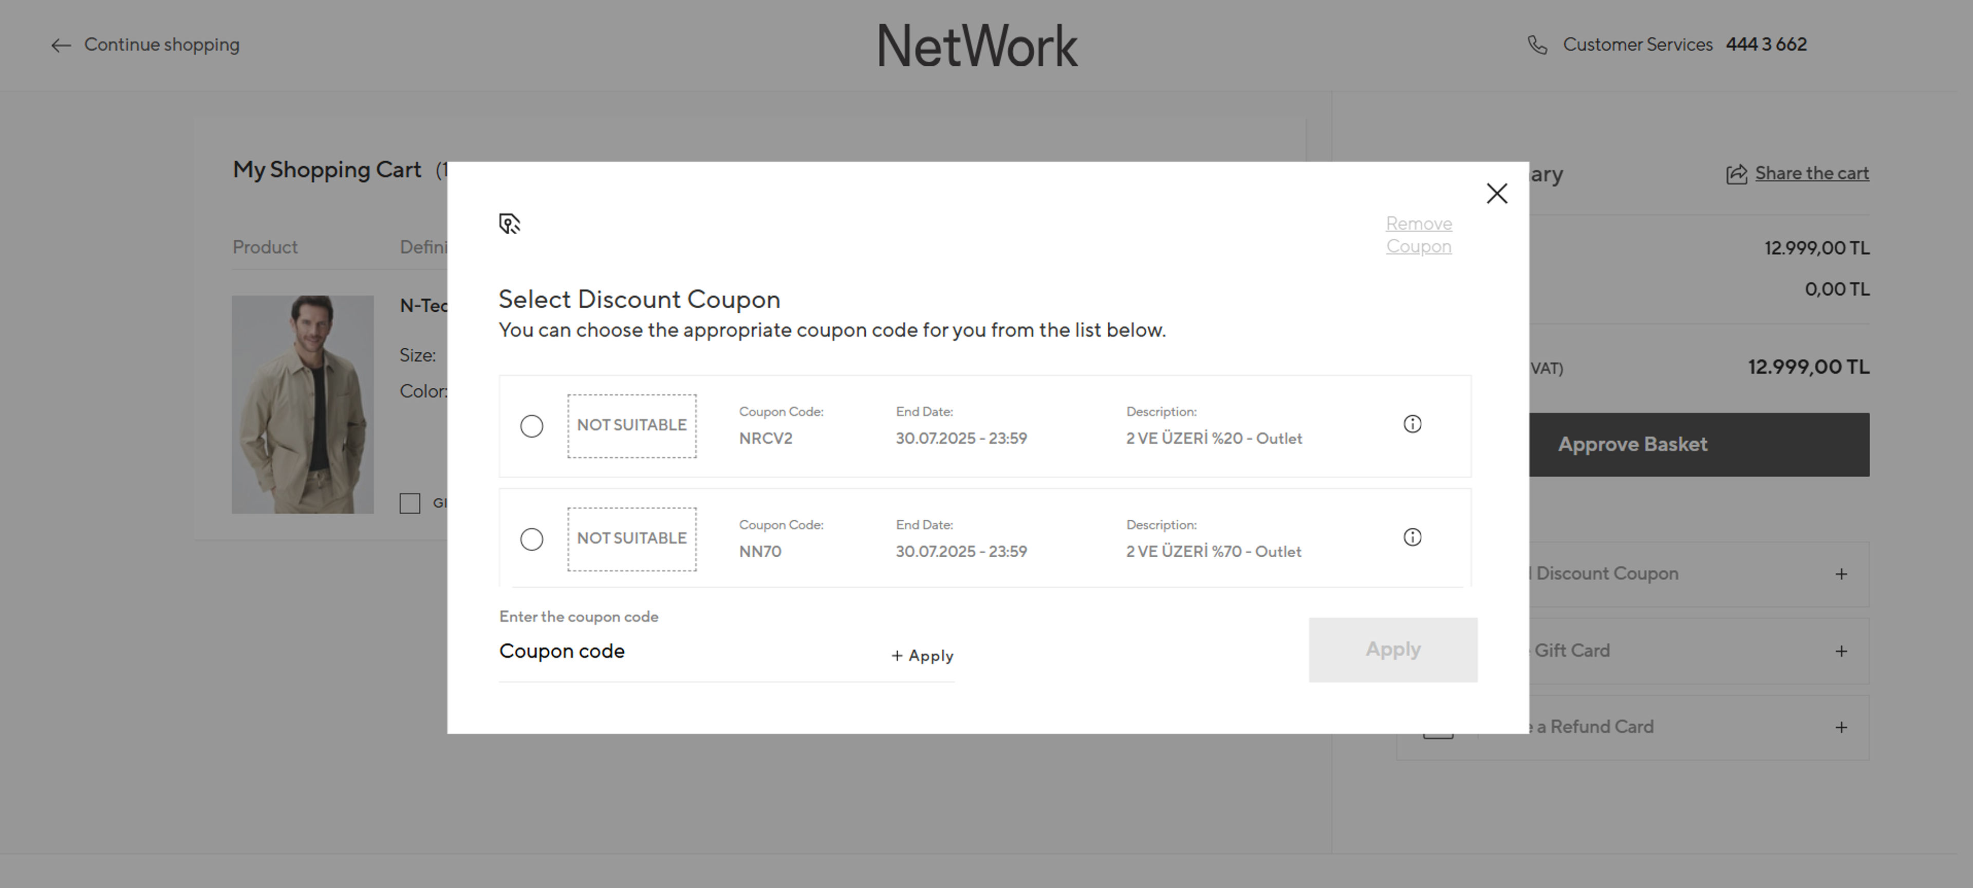Click customer service number 444 3 662
Image resolution: width=1973 pixels, height=888 pixels.
pos(1765,44)
